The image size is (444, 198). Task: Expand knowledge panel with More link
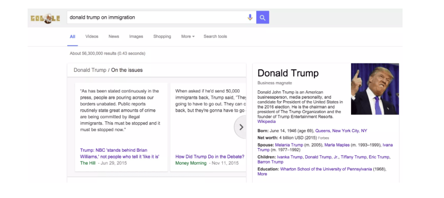(x=262, y=174)
